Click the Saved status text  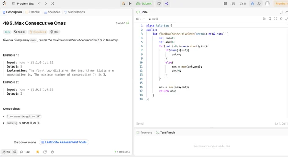click(140, 124)
